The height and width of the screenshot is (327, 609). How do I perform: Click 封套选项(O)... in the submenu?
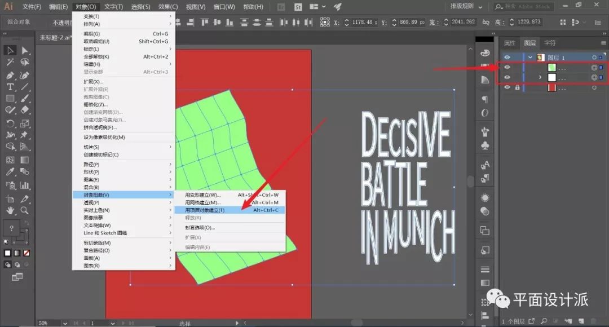click(x=200, y=228)
